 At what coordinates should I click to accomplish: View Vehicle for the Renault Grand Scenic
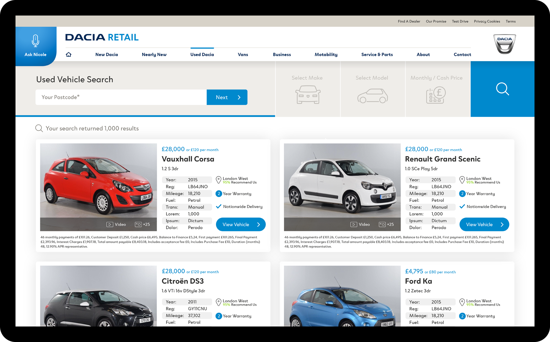484,224
